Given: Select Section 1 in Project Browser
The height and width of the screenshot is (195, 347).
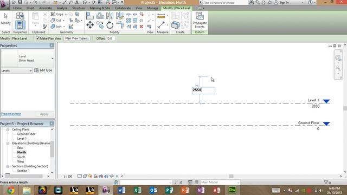Looking at the screenshot, I should [23, 171].
